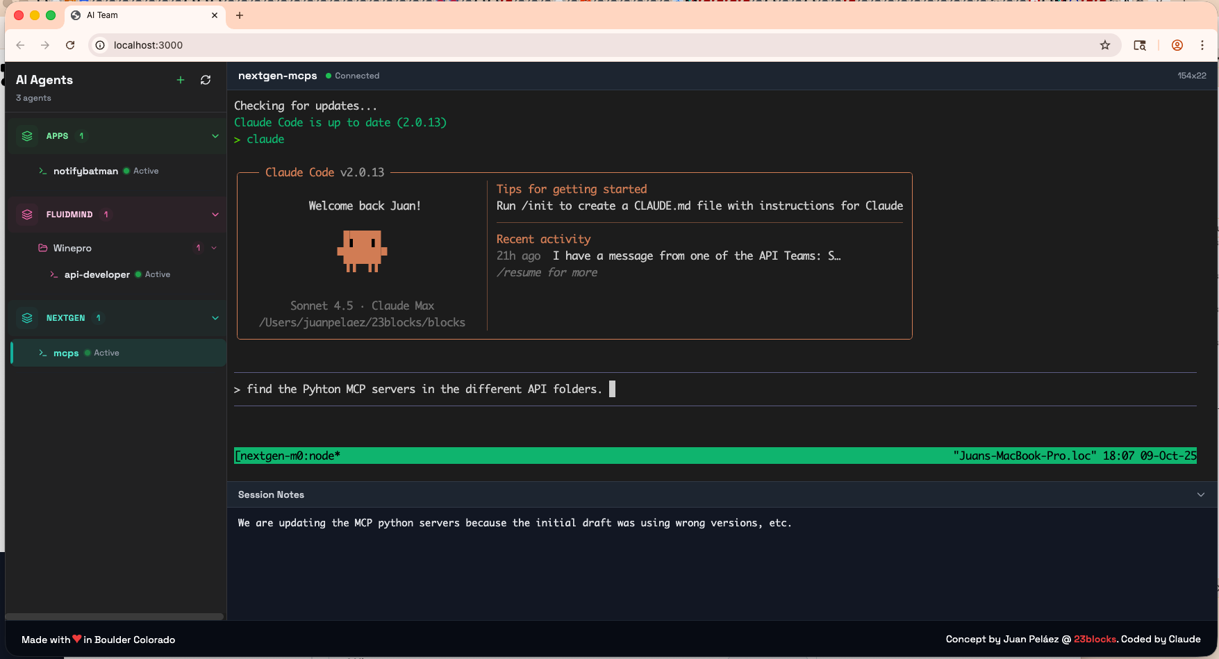Click the terminal icon beside mcps agent
This screenshot has height=659, width=1219.
click(43, 353)
